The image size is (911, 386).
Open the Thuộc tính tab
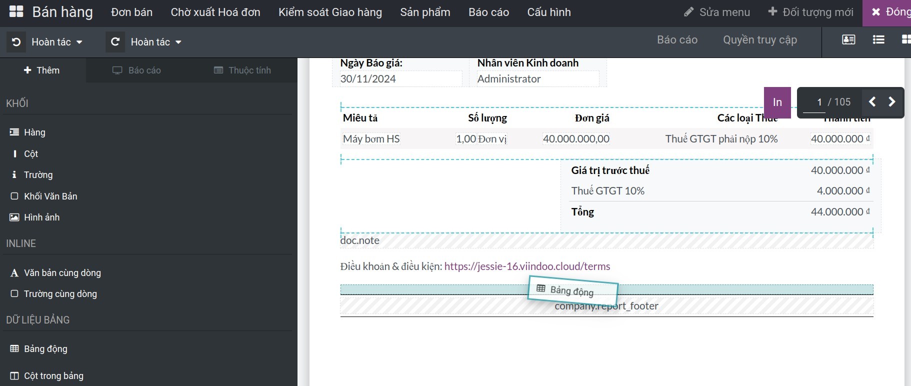click(242, 70)
